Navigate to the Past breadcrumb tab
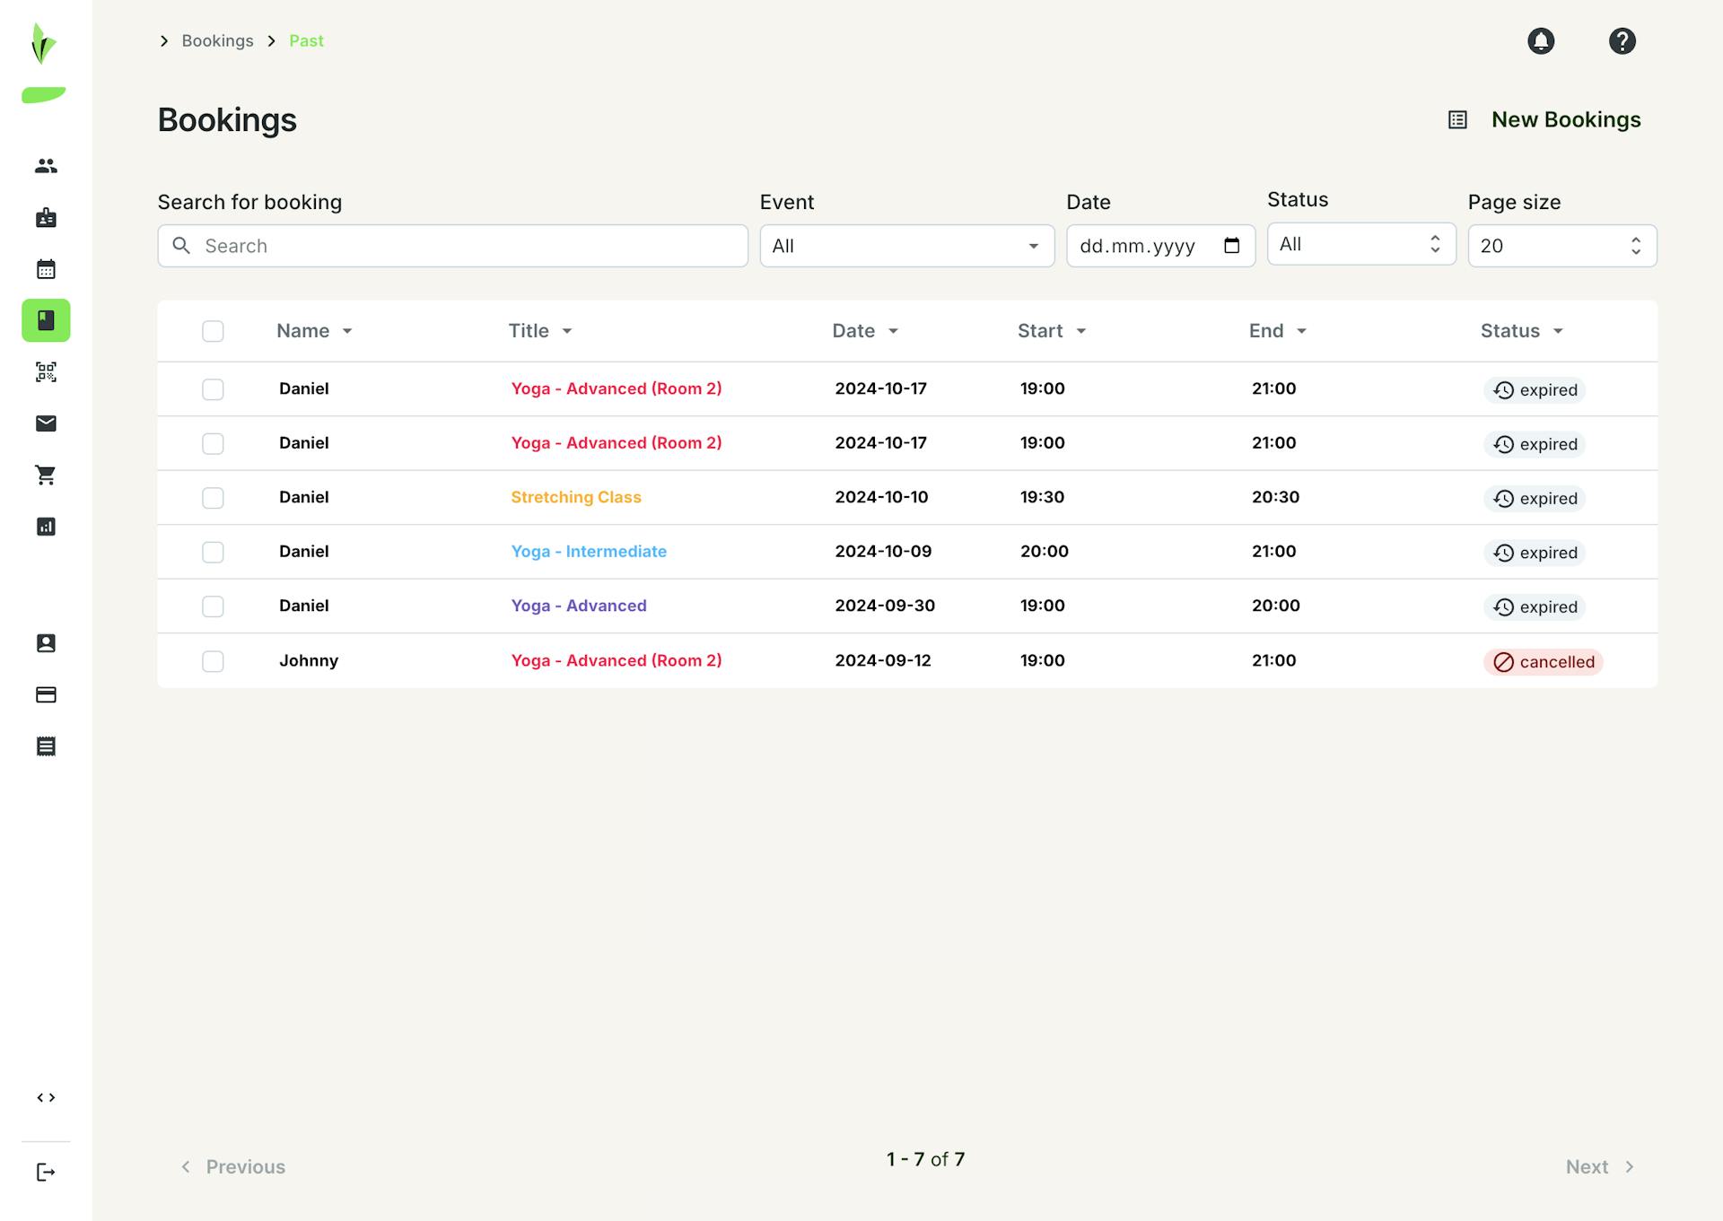The height and width of the screenshot is (1221, 1723). (x=306, y=40)
